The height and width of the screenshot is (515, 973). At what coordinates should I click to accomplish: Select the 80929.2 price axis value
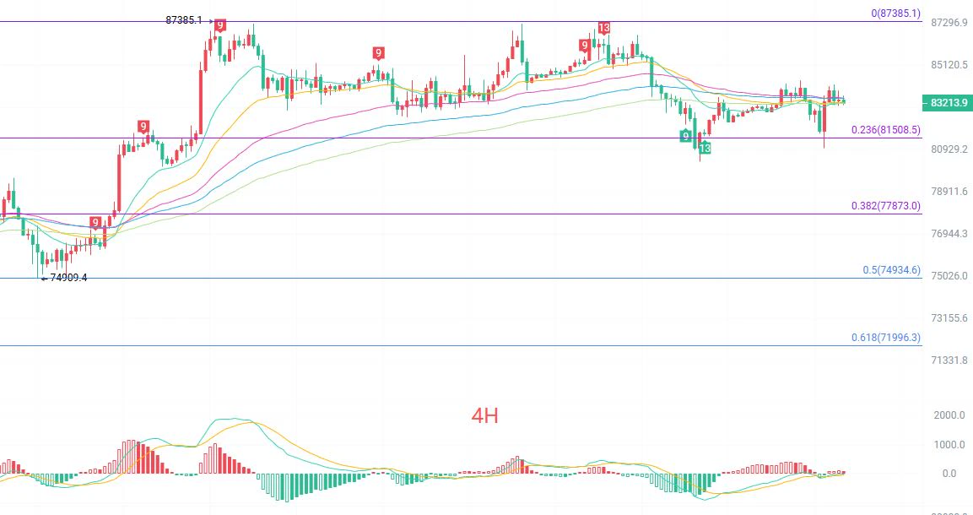pos(949,149)
